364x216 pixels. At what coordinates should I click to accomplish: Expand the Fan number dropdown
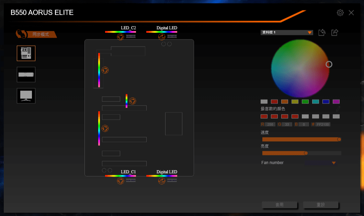click(x=321, y=163)
